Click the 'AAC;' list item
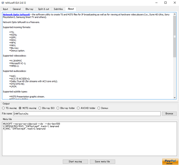The height and width of the screenshot is (165, 179). click(13, 76)
